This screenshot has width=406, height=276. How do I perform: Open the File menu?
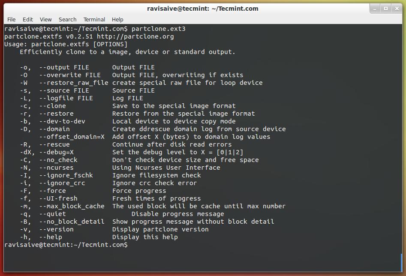[12, 19]
